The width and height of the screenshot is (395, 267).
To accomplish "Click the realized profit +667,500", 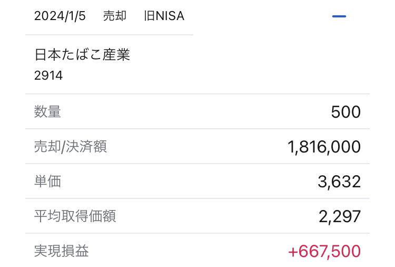I will 324,251.
